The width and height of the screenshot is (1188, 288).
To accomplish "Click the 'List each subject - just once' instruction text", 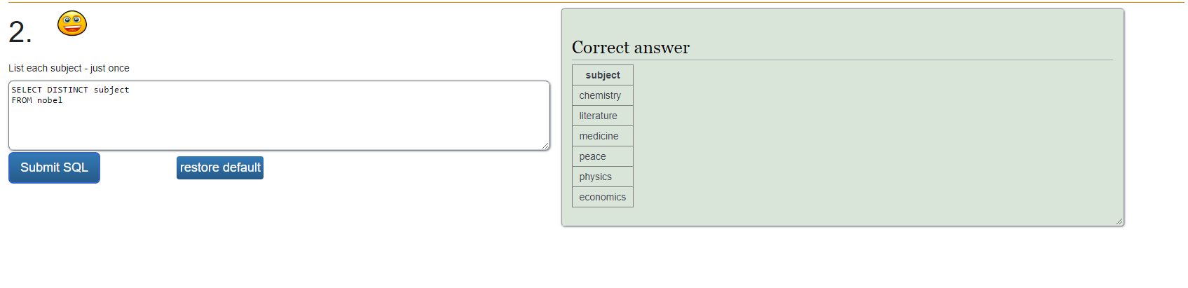I will coord(69,68).
